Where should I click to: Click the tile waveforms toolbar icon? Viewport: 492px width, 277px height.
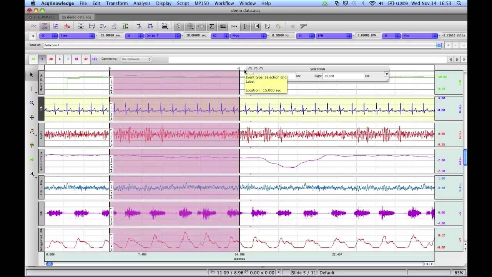[103, 26]
